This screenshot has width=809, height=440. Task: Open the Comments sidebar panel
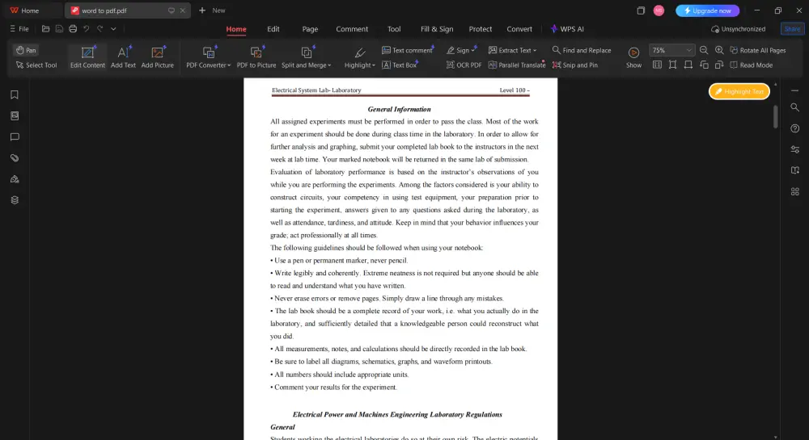[15, 137]
